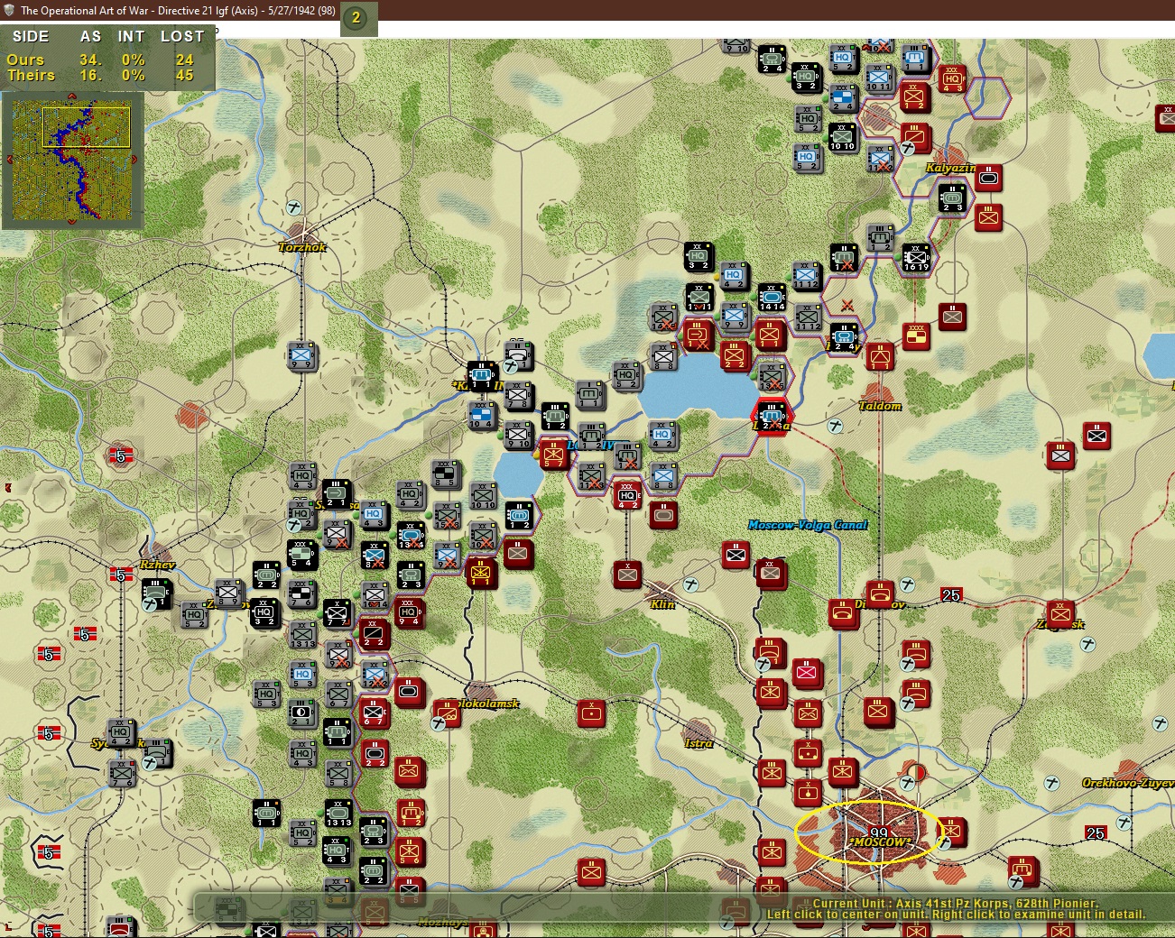
Task: Select the Soviet artillery brigade counter east of Volokolamsk
Action: click(x=591, y=713)
